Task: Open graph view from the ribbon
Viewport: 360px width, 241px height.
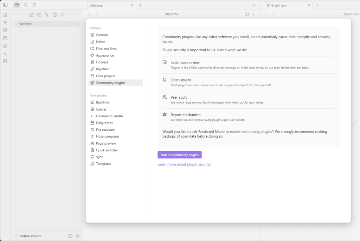Action: click(5, 22)
